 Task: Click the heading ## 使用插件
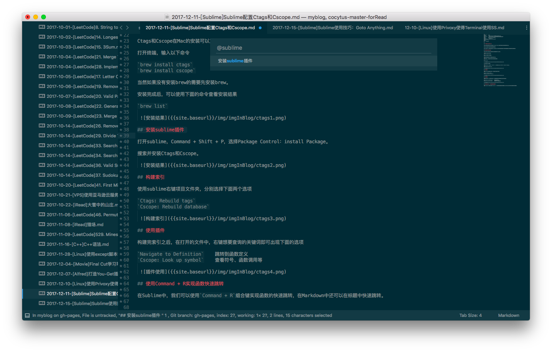point(151,230)
